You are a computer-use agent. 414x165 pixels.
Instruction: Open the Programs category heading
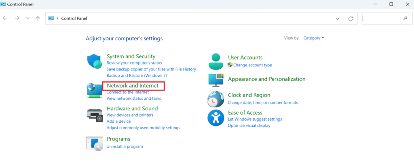(118, 139)
